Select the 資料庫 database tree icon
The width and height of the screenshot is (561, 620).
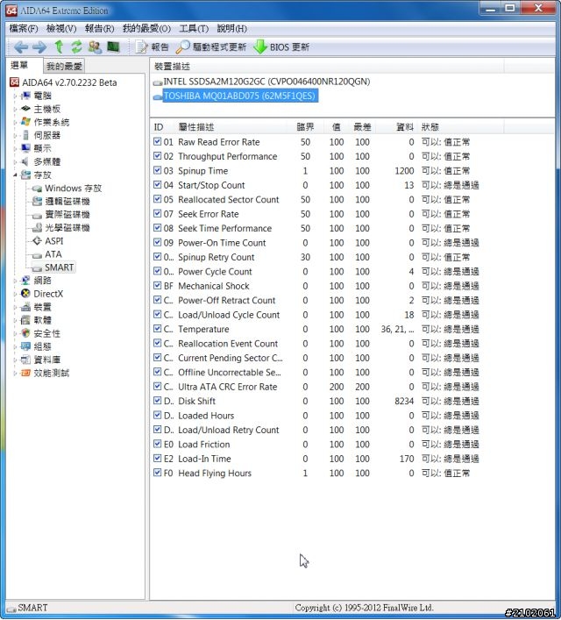click(x=25, y=360)
